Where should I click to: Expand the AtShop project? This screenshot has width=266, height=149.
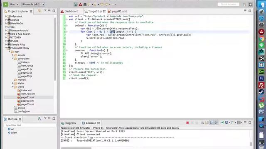click(x=6, y=20)
